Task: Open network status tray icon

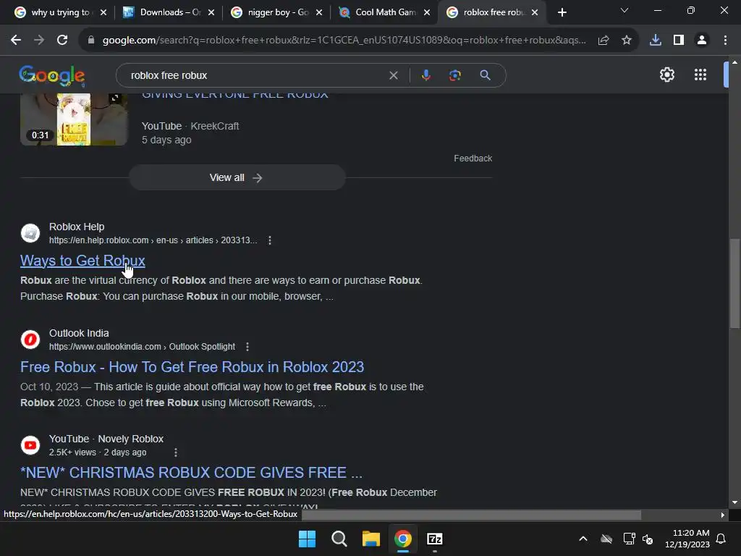Action: [629, 539]
